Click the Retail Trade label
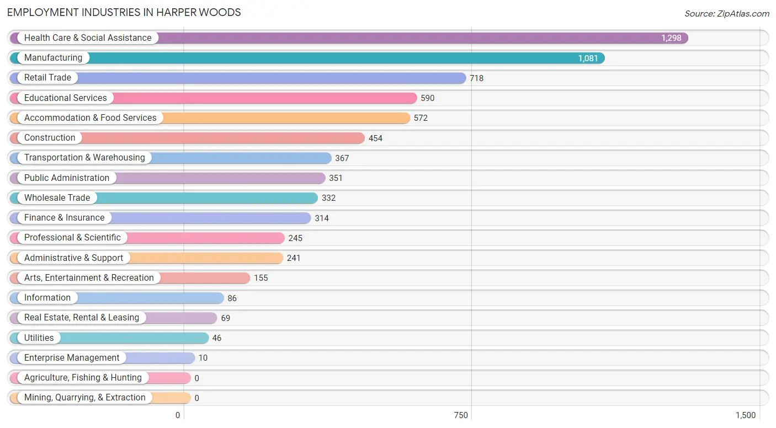Viewport: 776px width, 428px height. 47,77
